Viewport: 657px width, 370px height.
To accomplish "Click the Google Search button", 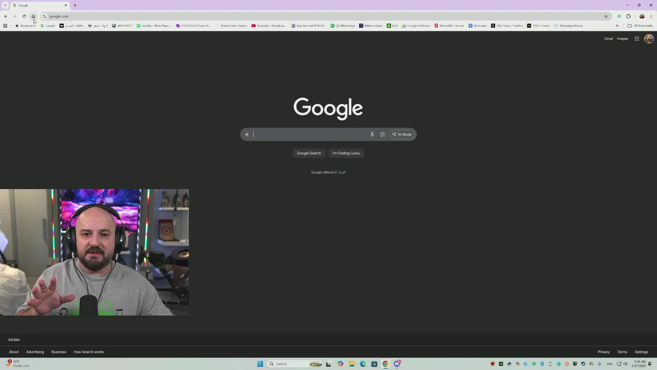I will point(309,153).
